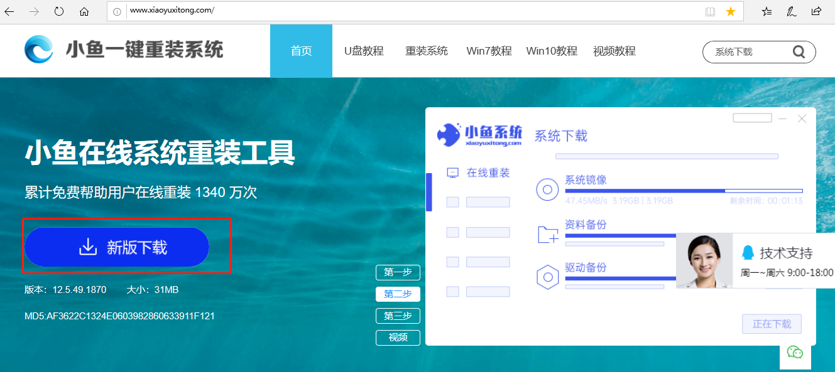This screenshot has height=372, width=835.
Task: Click the search magnifier icon
Action: coord(799,52)
